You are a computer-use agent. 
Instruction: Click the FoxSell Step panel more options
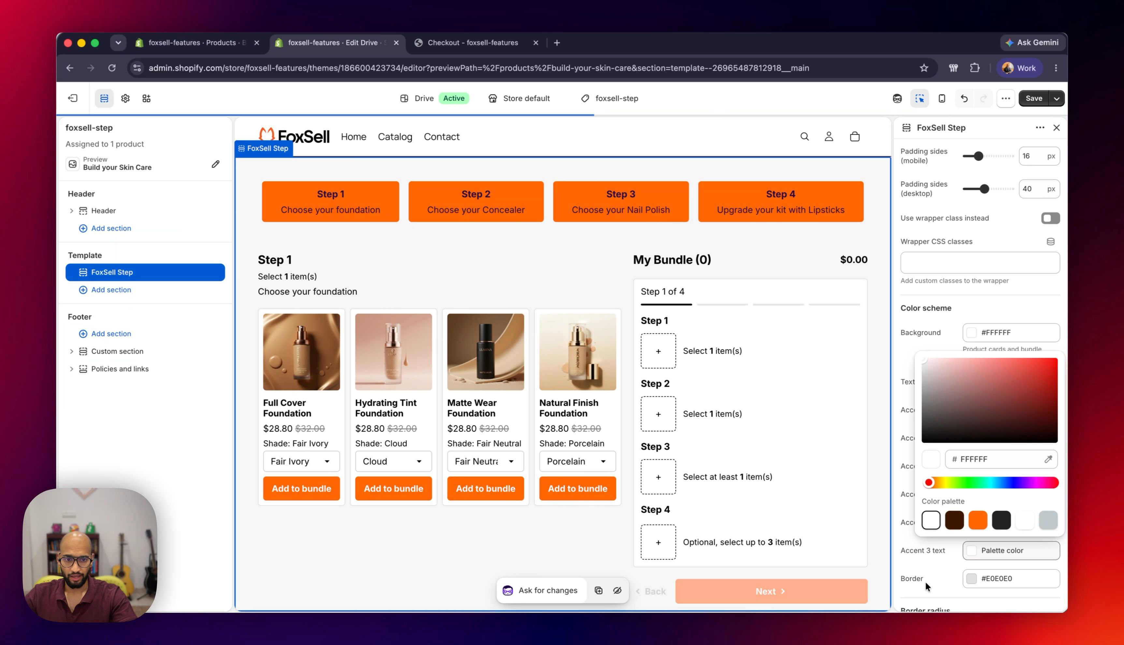pos(1040,128)
